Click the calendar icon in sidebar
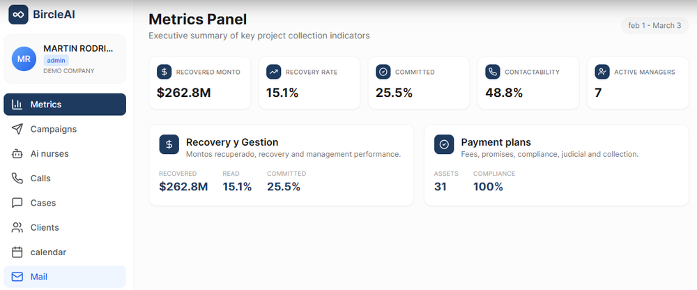Screen dimensions: 697x290 (x=17, y=252)
